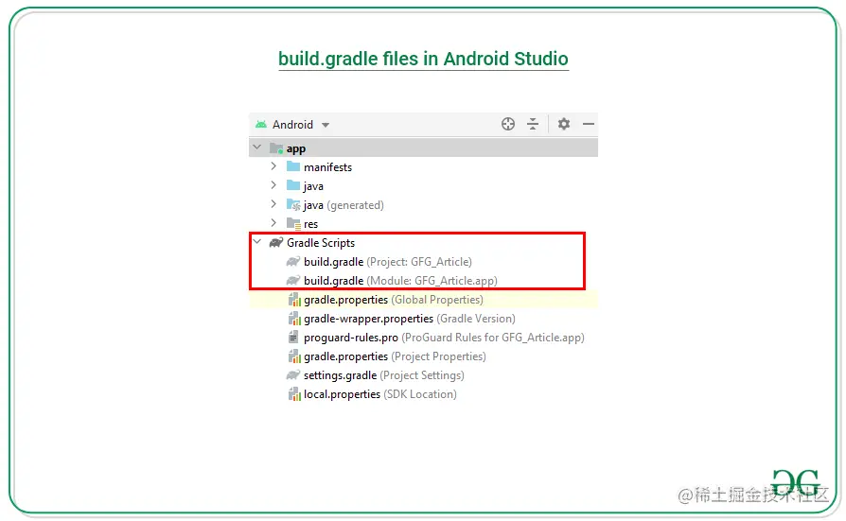Click the generated java folder icon
This screenshot has width=846, height=521.
pos(293,204)
